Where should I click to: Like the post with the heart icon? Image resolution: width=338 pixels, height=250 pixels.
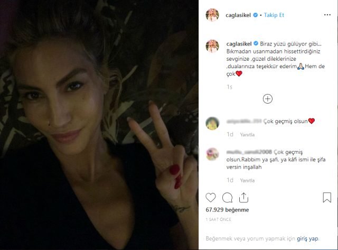(211, 197)
